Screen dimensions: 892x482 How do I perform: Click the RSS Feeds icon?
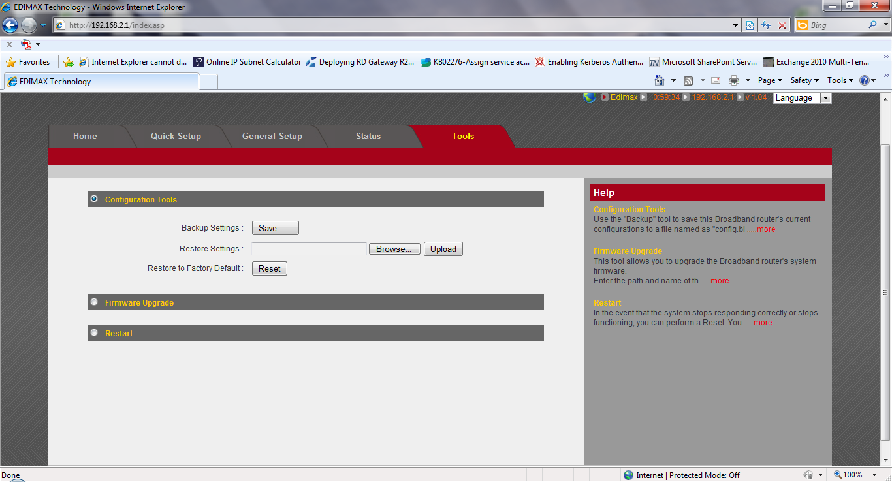[x=688, y=80]
